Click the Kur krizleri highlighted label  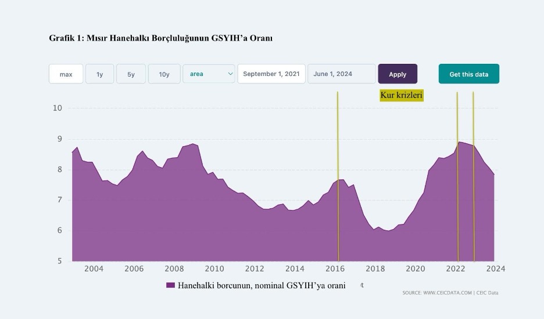click(x=402, y=95)
